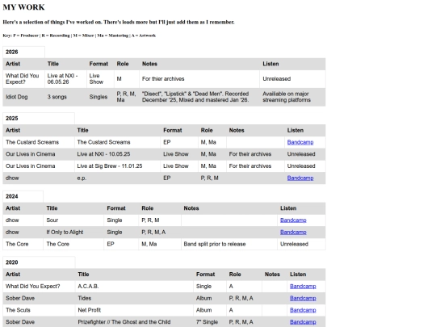The image size is (436, 327).
Task: Open Bandcamp link for Tides album
Action: pos(303,298)
